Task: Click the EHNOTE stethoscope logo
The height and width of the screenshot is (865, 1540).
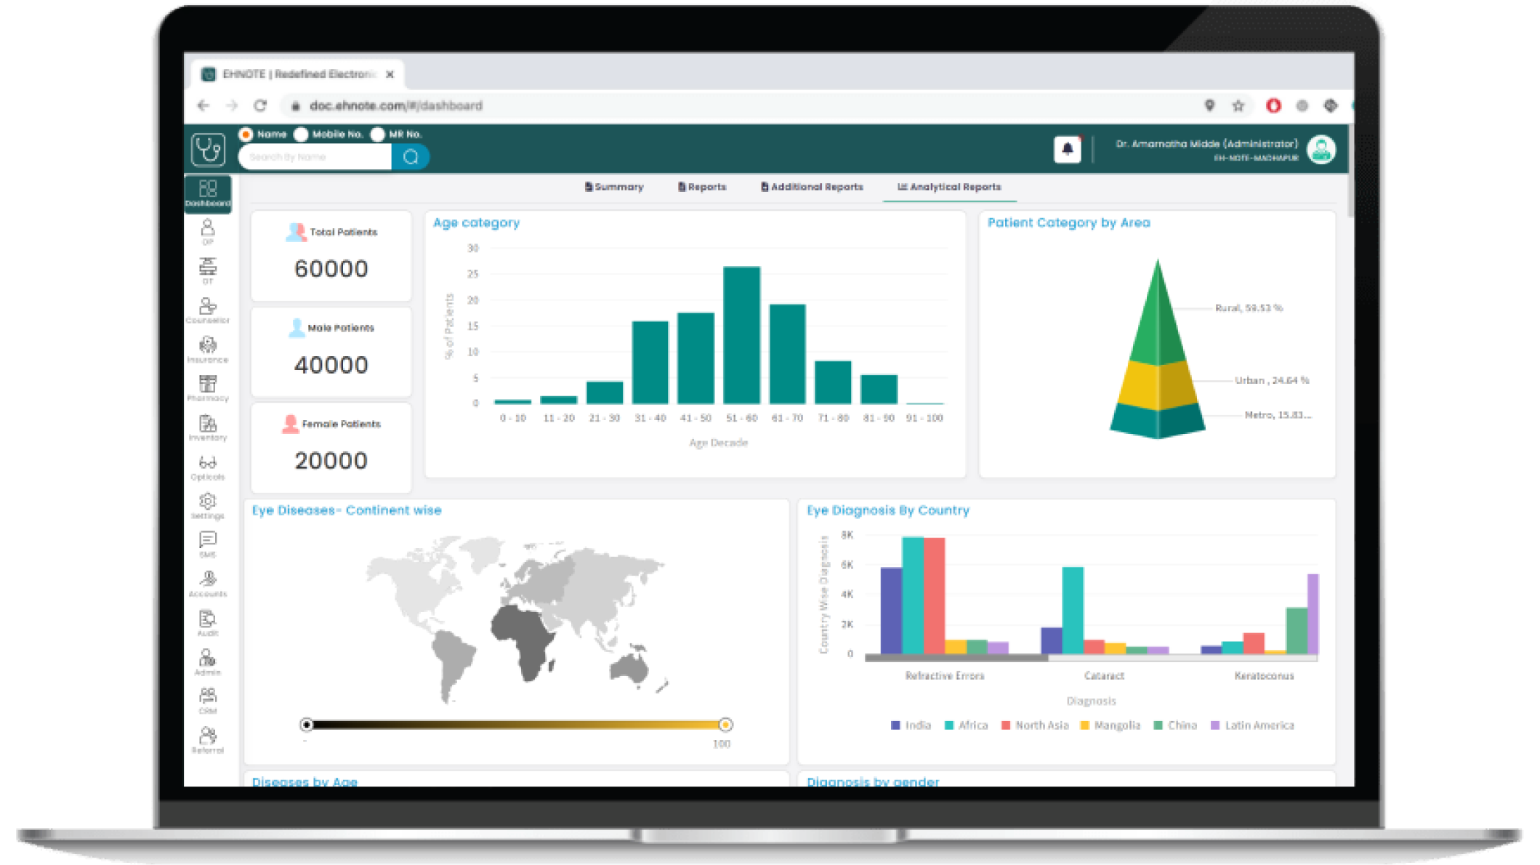Action: pyautogui.click(x=209, y=149)
